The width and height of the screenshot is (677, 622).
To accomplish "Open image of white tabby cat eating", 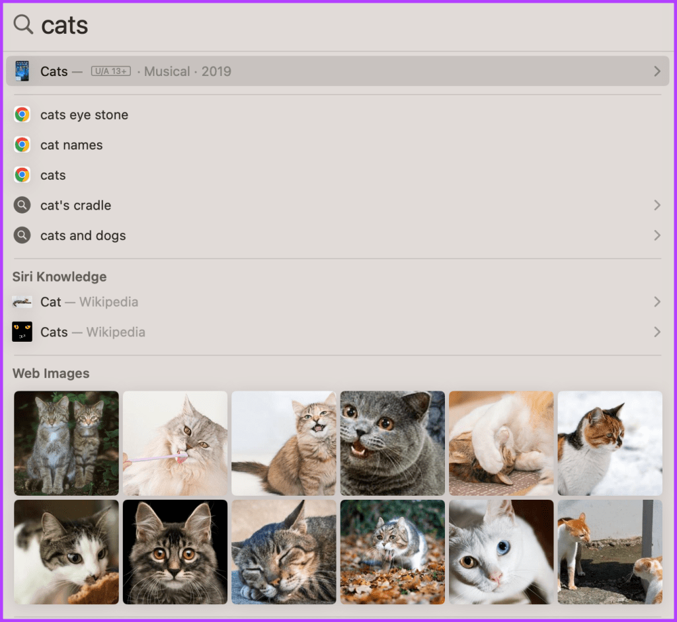I will click(67, 552).
